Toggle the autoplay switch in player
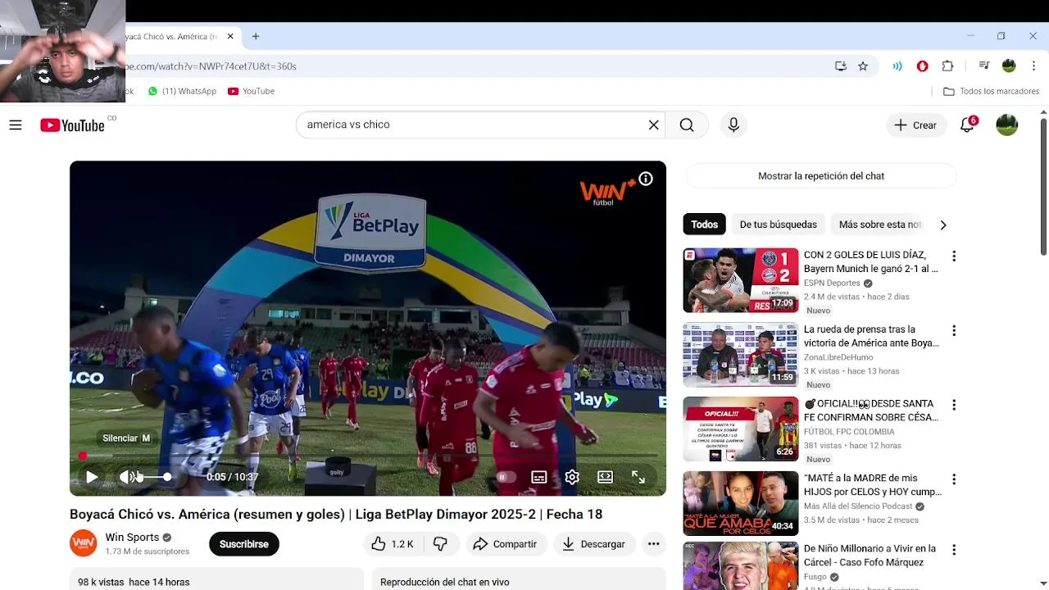The height and width of the screenshot is (590, 1049). point(506,477)
